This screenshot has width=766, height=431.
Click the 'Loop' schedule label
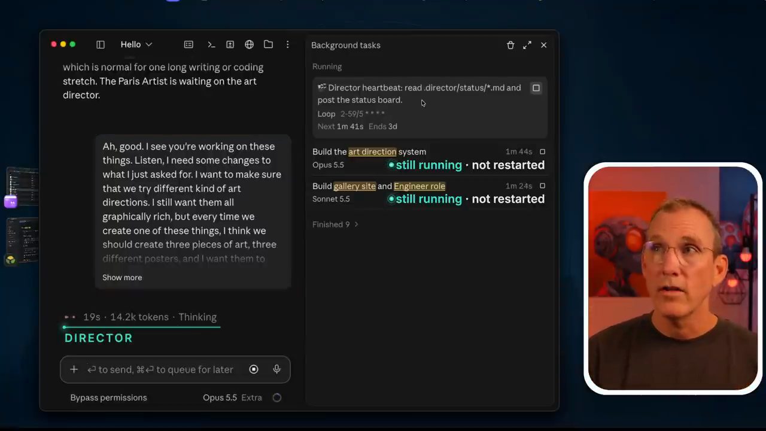[x=326, y=114]
